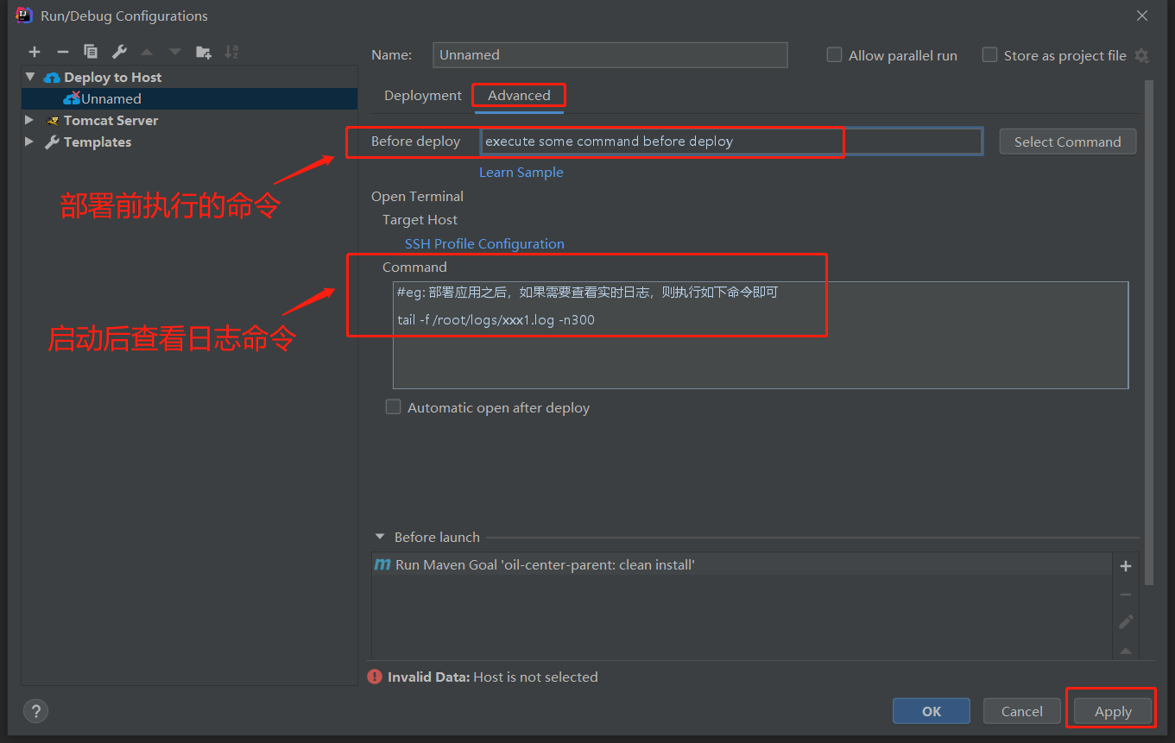The height and width of the screenshot is (743, 1175).
Task: Click the Select Command button
Action: pyautogui.click(x=1068, y=142)
